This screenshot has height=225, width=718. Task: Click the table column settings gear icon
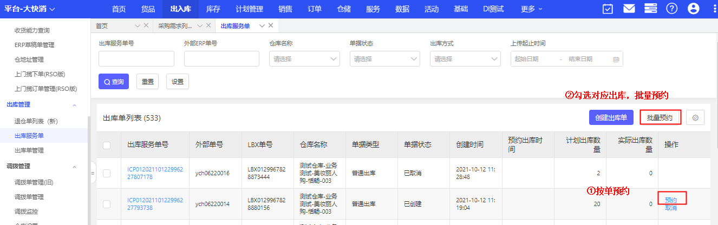tap(695, 117)
